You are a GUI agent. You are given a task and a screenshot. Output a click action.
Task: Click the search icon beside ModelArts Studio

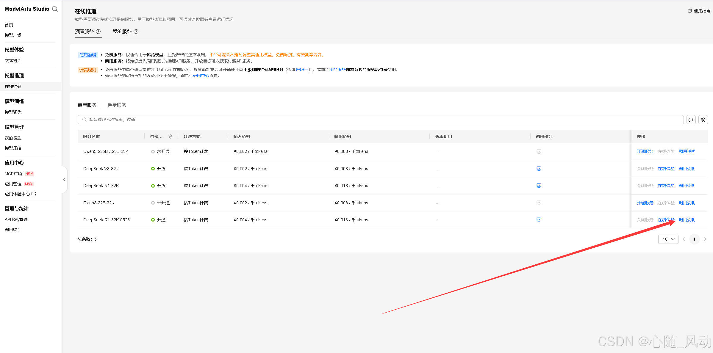[x=55, y=9]
